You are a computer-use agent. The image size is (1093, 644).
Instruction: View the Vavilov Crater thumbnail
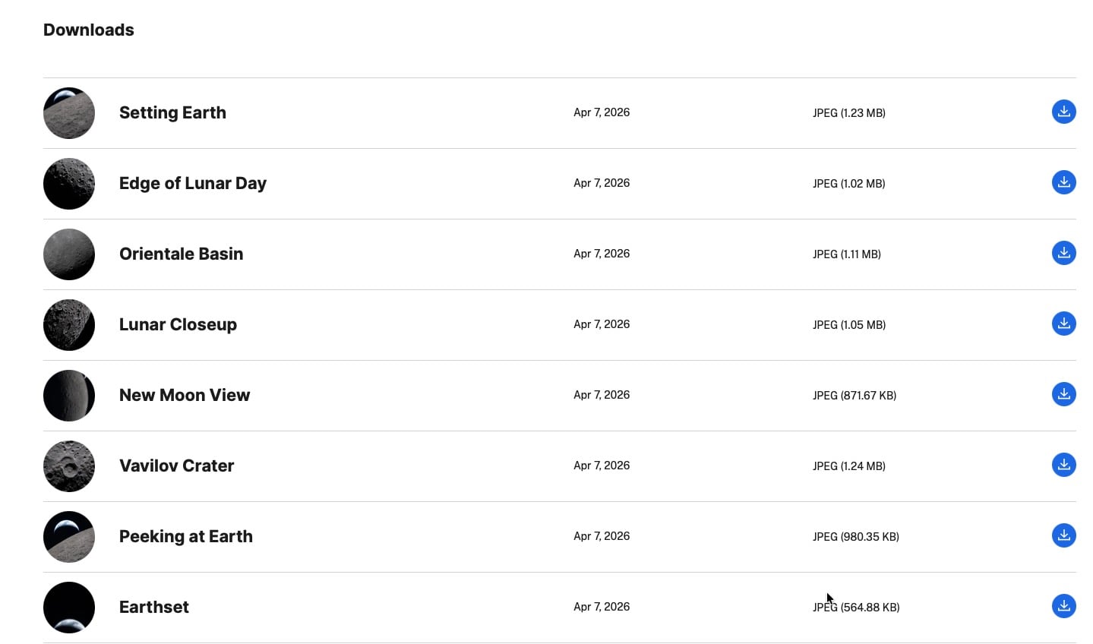click(69, 466)
